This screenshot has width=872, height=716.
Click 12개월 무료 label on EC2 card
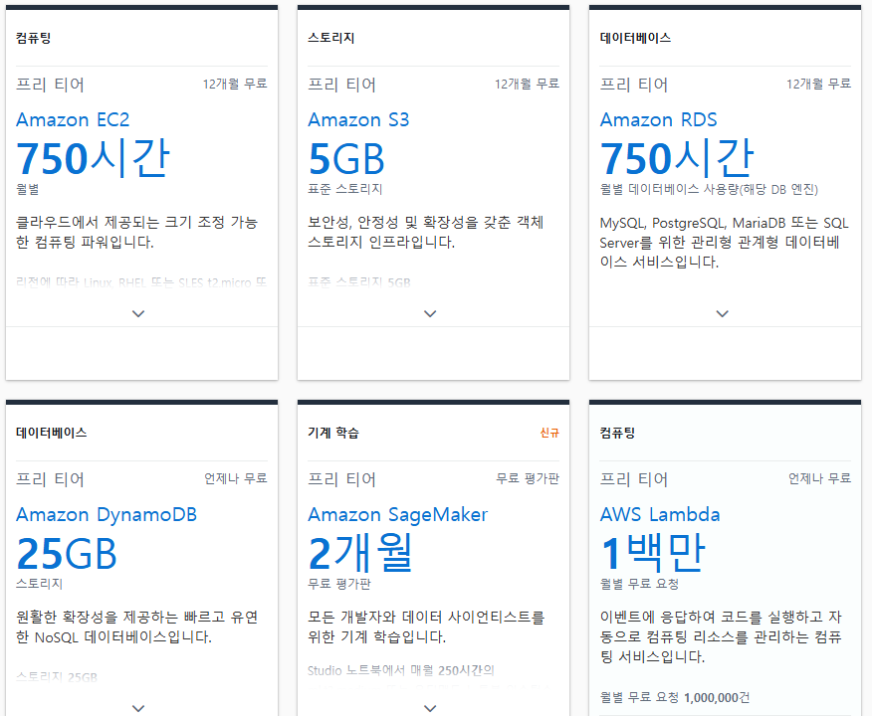[235, 84]
